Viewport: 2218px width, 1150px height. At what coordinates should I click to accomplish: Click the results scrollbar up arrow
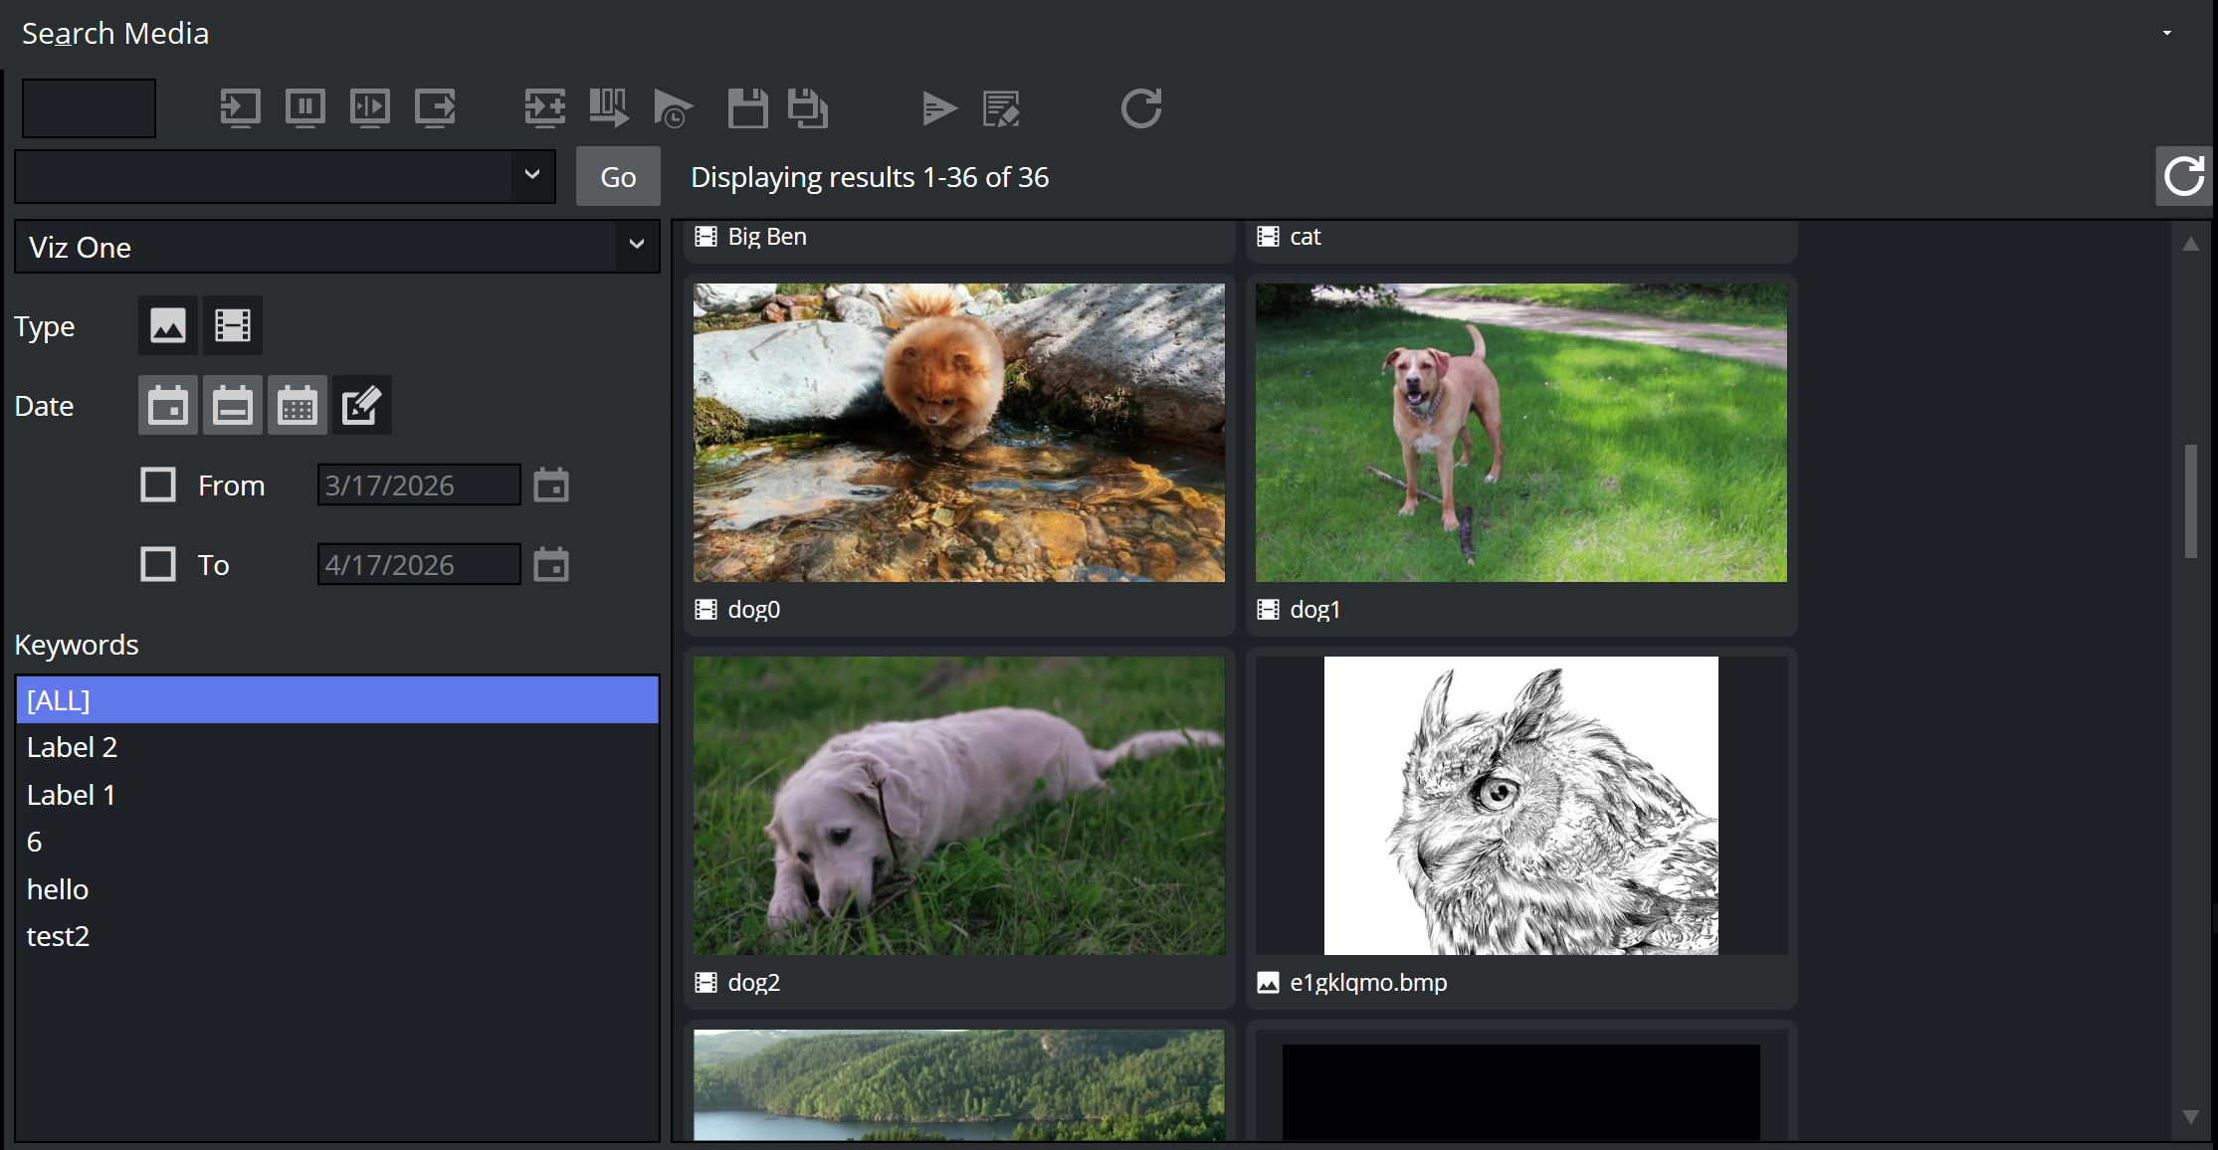click(x=2190, y=244)
